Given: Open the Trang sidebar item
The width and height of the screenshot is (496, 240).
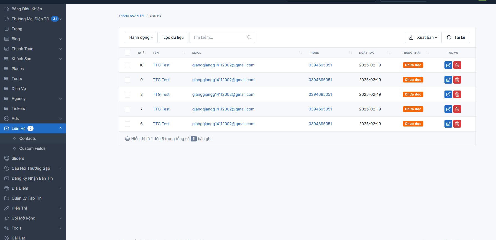Looking at the screenshot, I should coord(33,29).
